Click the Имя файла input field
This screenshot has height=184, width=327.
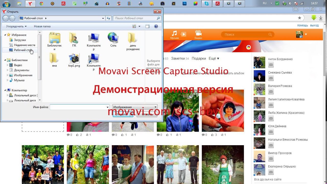point(80,107)
